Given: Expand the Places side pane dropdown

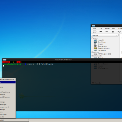Looking at the screenshot, I should (105, 35).
